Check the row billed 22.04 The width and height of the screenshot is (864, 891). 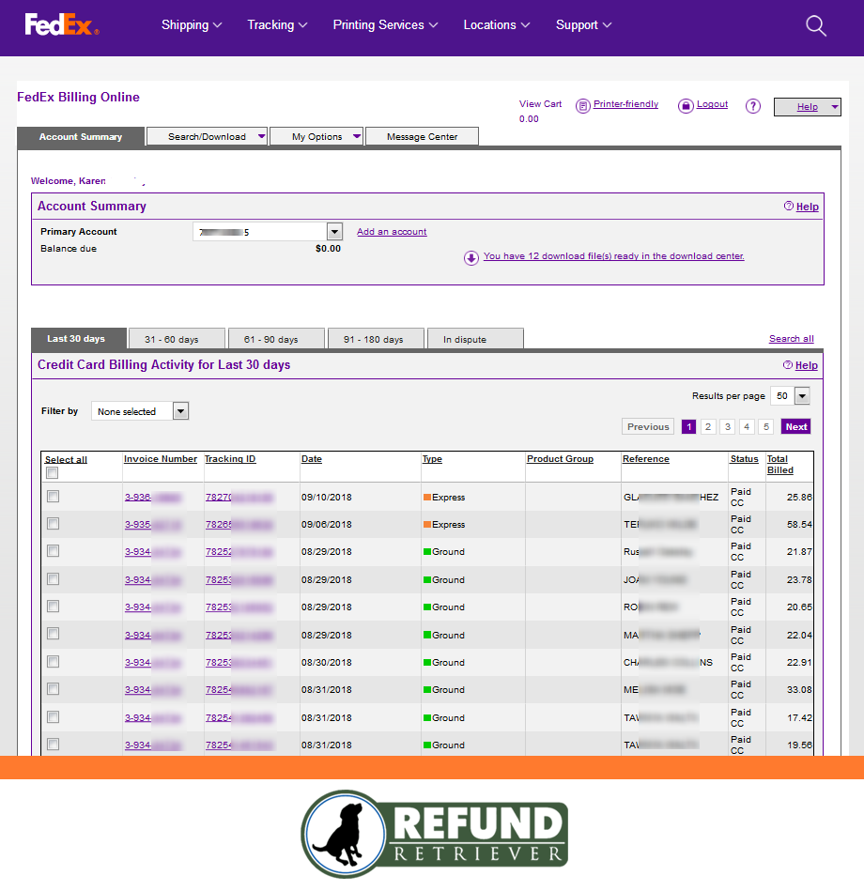coord(53,633)
